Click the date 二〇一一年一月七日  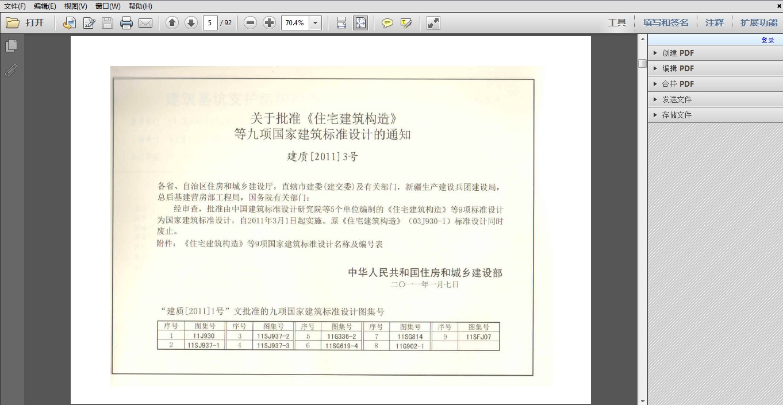425,284
